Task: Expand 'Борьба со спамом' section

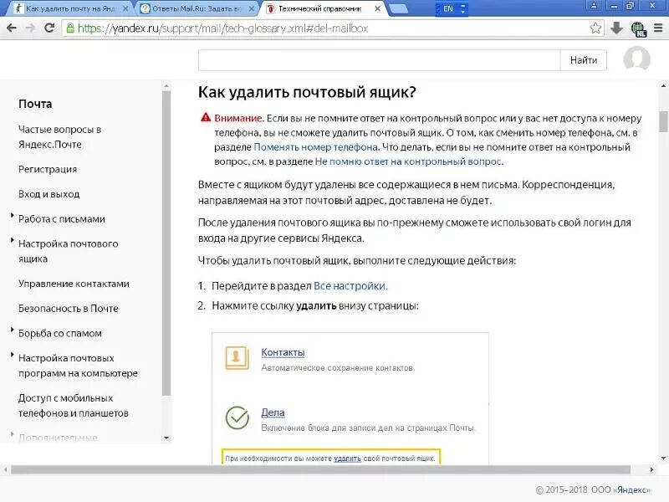Action: click(x=12, y=330)
